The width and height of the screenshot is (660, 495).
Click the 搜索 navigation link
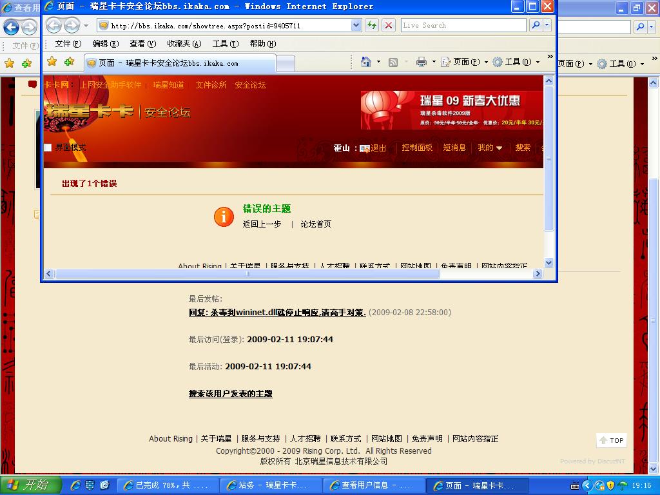click(523, 148)
